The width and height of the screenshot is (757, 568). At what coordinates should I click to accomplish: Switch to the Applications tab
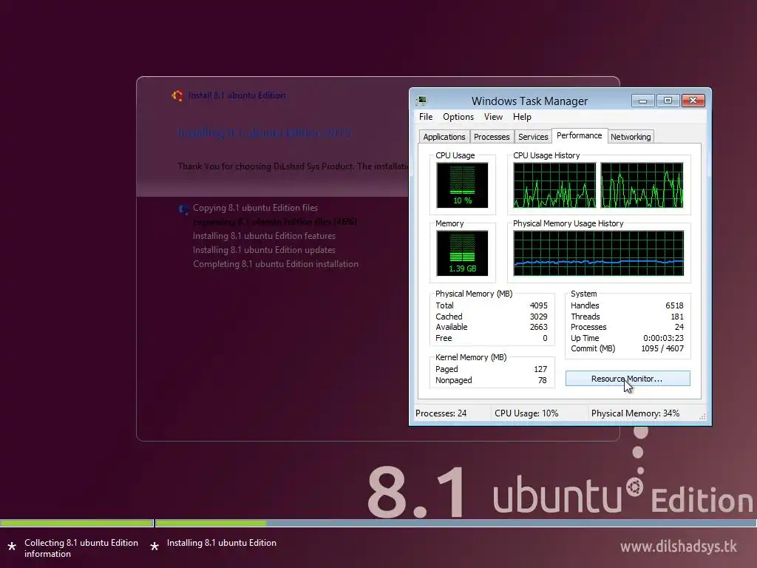coord(444,137)
